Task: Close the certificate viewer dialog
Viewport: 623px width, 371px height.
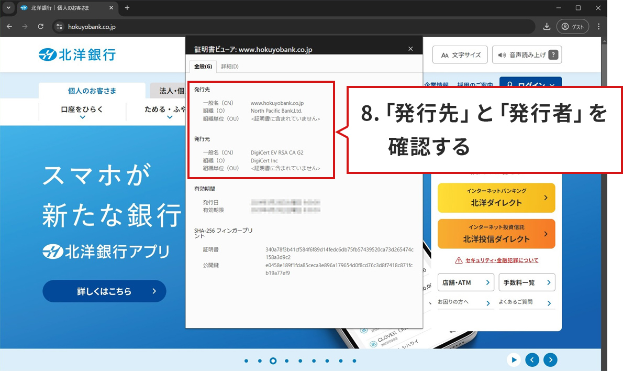Action: (410, 49)
